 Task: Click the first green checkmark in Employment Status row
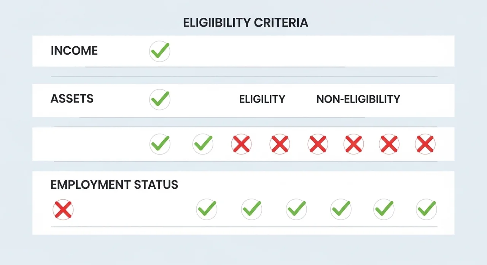pos(207,209)
